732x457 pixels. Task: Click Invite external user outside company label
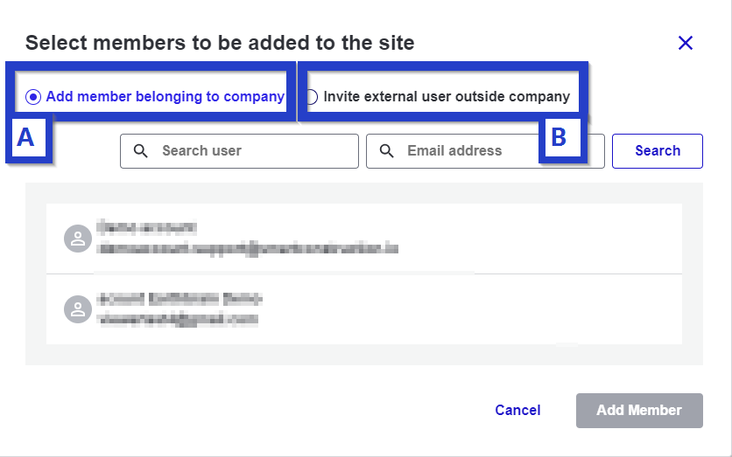[447, 96]
